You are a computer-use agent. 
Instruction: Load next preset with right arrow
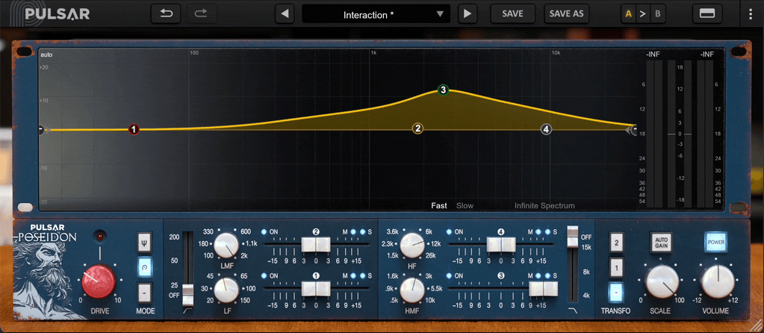click(x=468, y=14)
